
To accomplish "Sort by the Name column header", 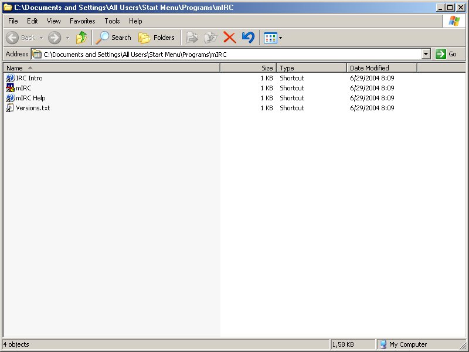I will click(112, 68).
